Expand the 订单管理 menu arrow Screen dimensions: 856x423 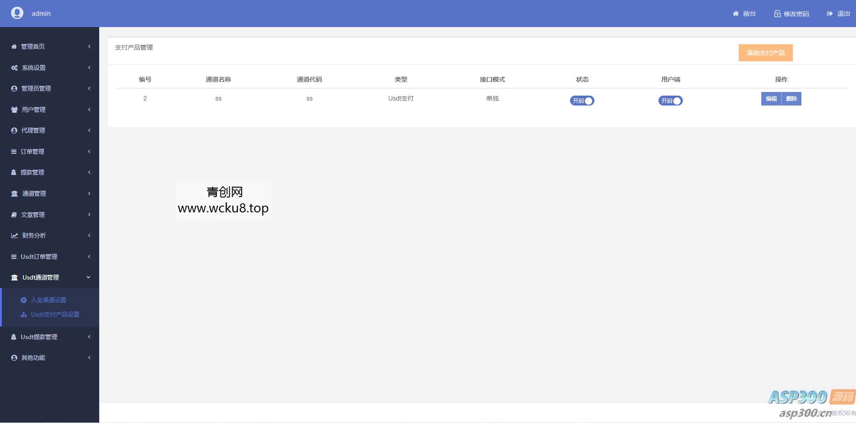(89, 152)
